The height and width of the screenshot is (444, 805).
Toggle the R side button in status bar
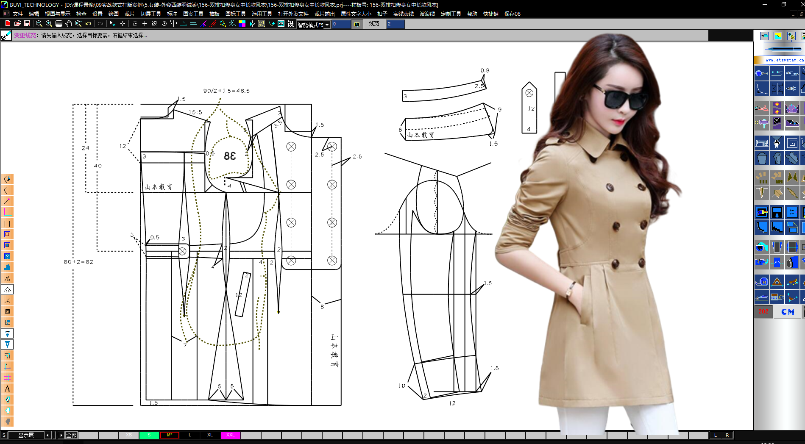coord(727,435)
